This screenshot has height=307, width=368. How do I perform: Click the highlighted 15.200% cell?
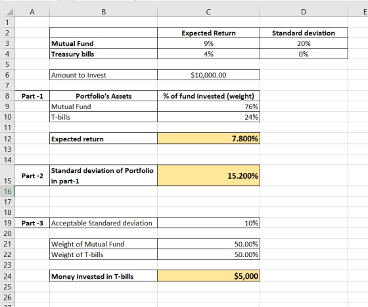(x=208, y=176)
